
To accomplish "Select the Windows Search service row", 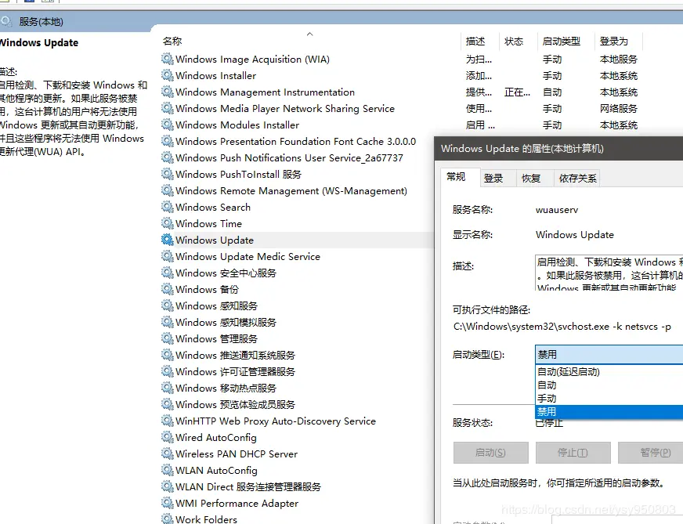I will tap(297, 207).
